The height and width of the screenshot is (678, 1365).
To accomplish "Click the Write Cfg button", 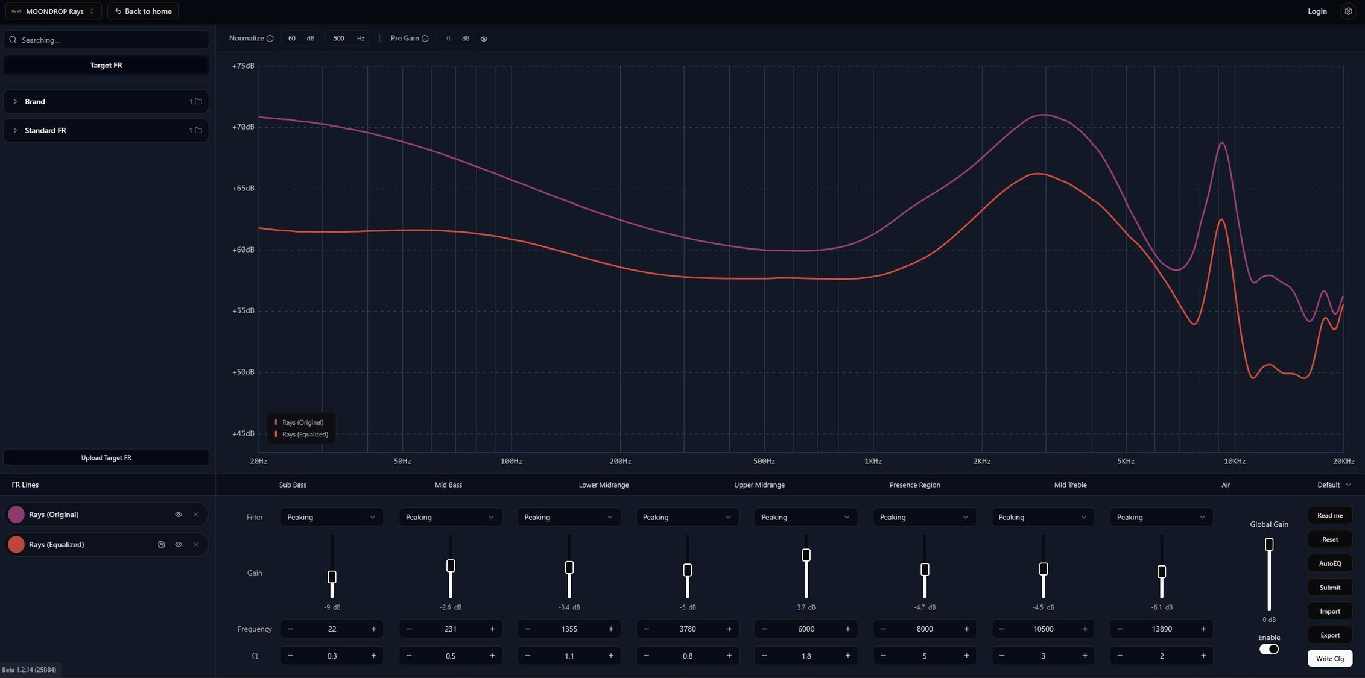I will [1329, 658].
